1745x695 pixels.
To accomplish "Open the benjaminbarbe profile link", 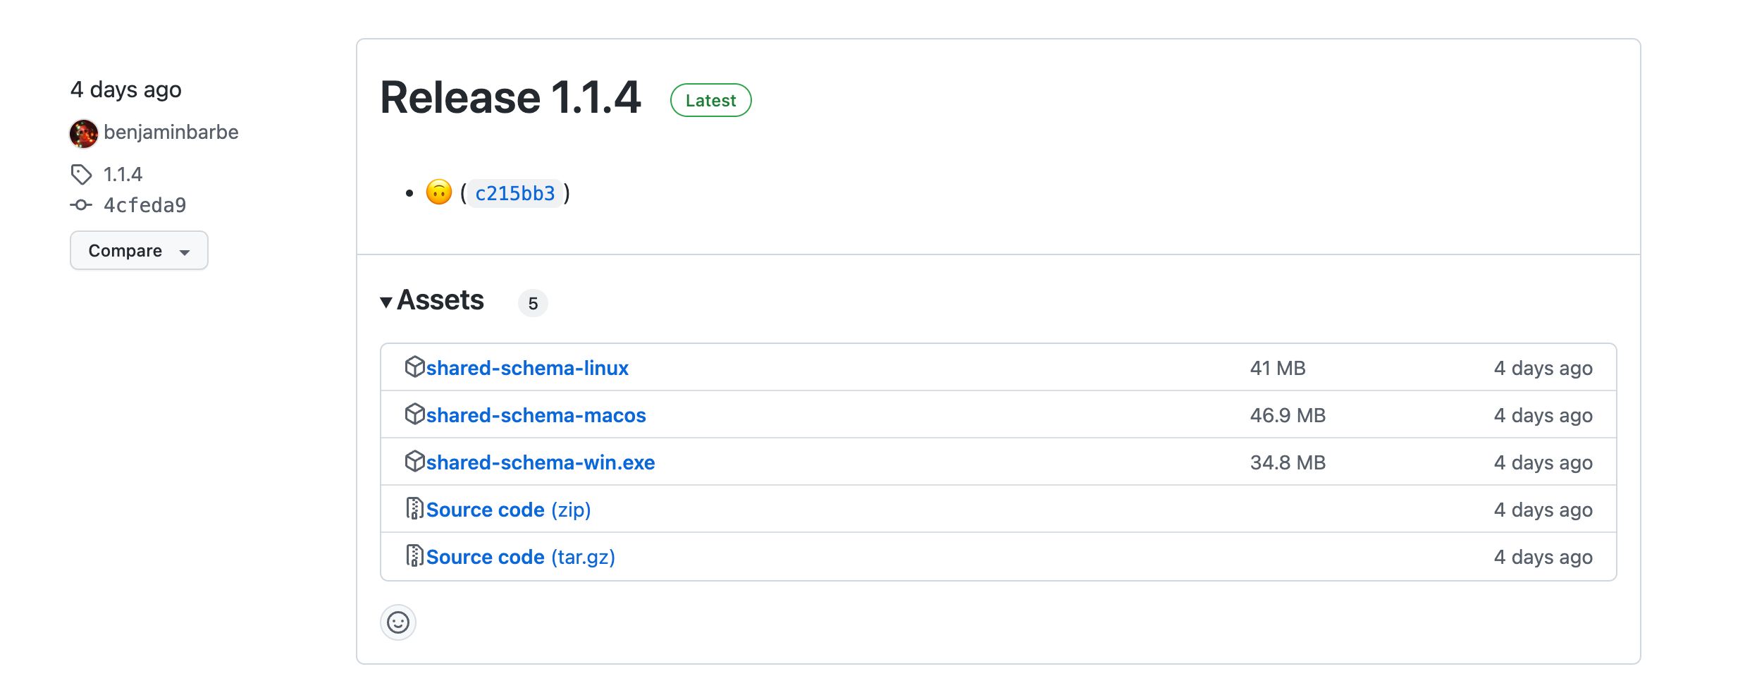I will [x=171, y=133].
